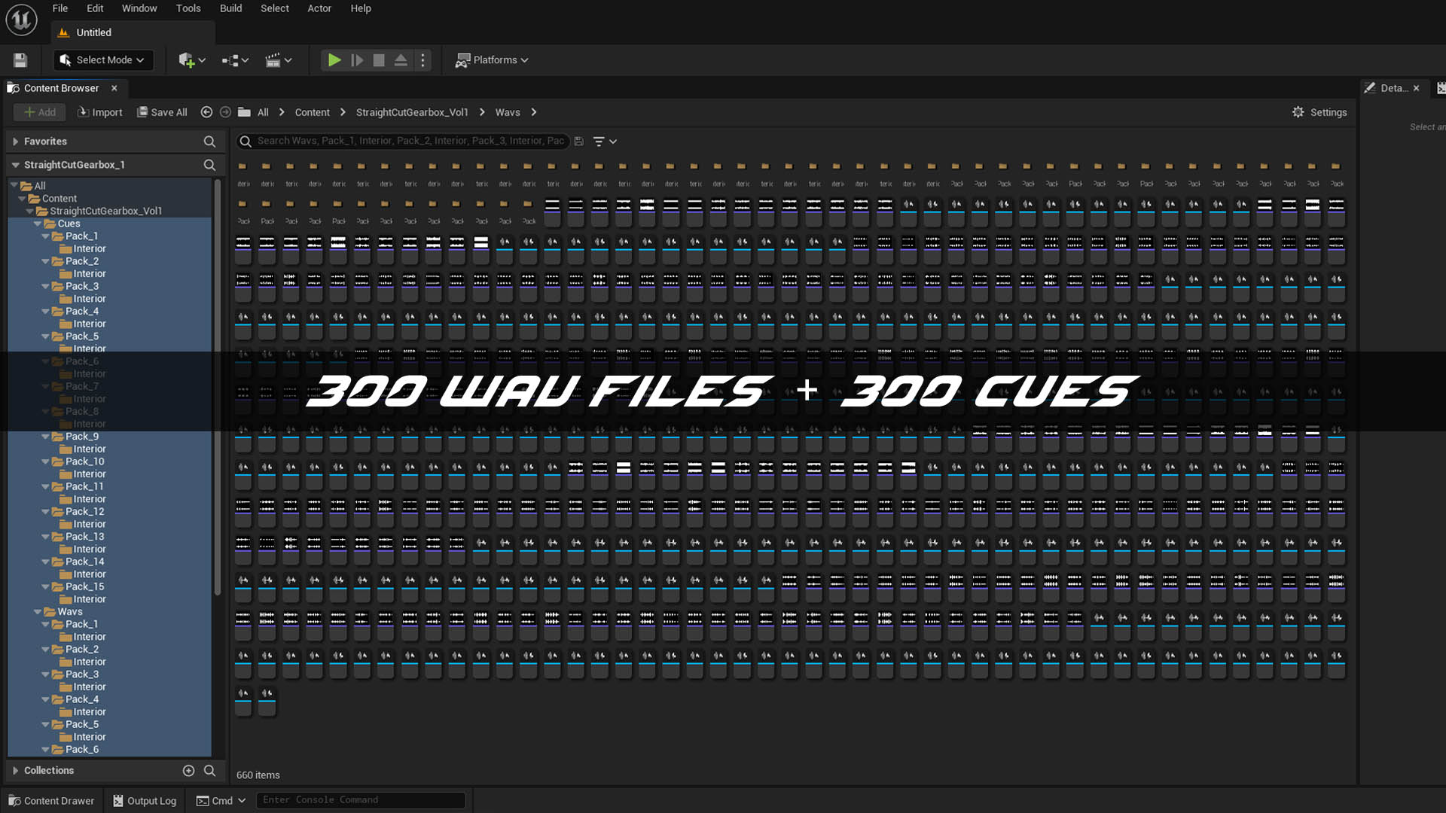Click save search icon next to searchbar
1446x813 pixels.
(579, 142)
